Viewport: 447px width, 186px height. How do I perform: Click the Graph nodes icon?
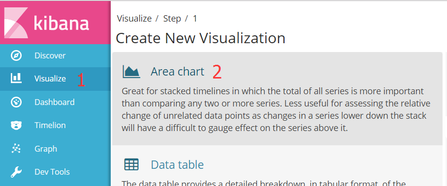[x=16, y=149]
